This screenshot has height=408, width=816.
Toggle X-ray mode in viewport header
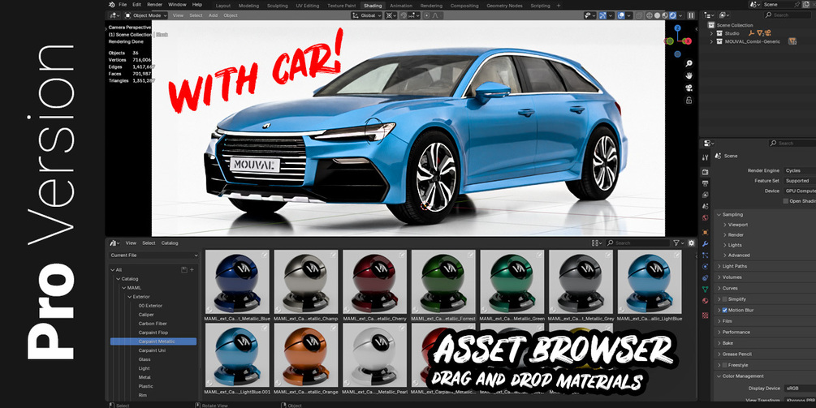(x=640, y=15)
